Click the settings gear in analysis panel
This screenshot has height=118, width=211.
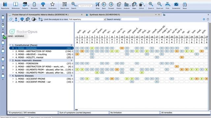tap(204, 19)
